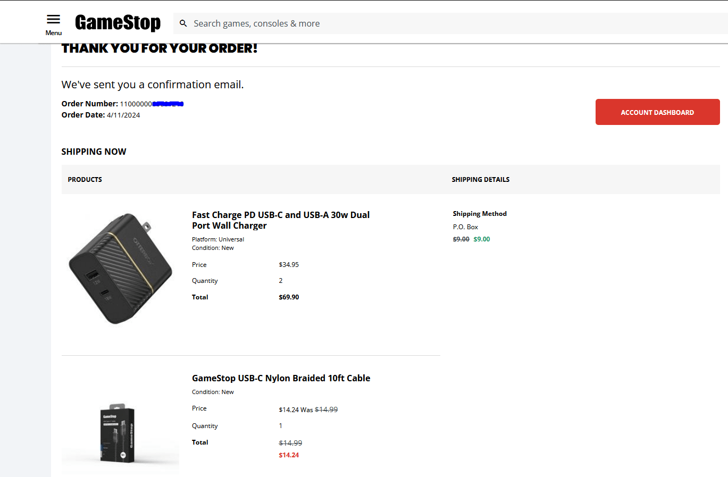This screenshot has width=728, height=477.
Task: Open the Fast Charge PD Wall Charger title
Action: pyautogui.click(x=281, y=220)
